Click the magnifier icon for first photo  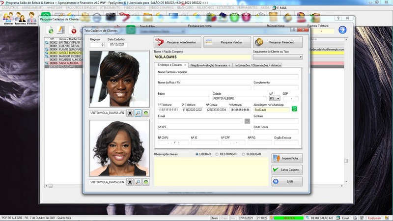click(x=138, y=113)
